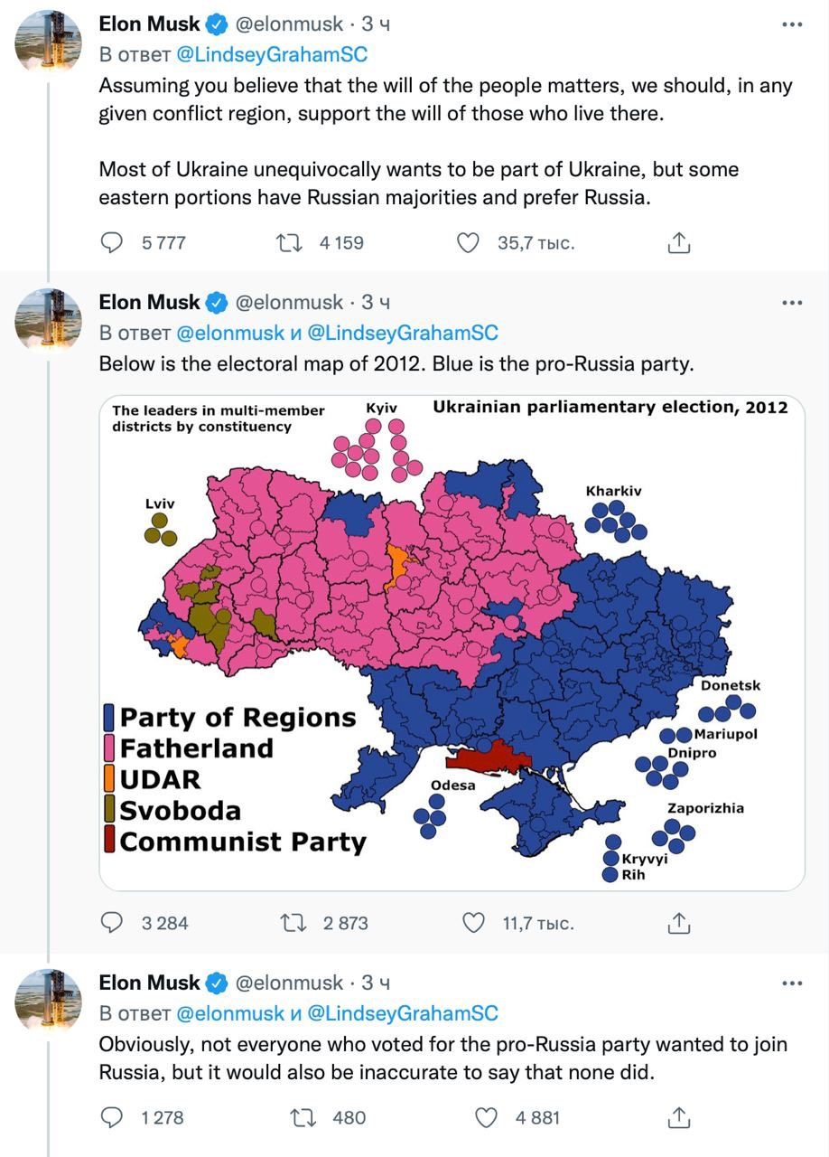Like the first tweet with 35,7 тыс. likes
This screenshot has height=1157, width=829.
tap(467, 242)
